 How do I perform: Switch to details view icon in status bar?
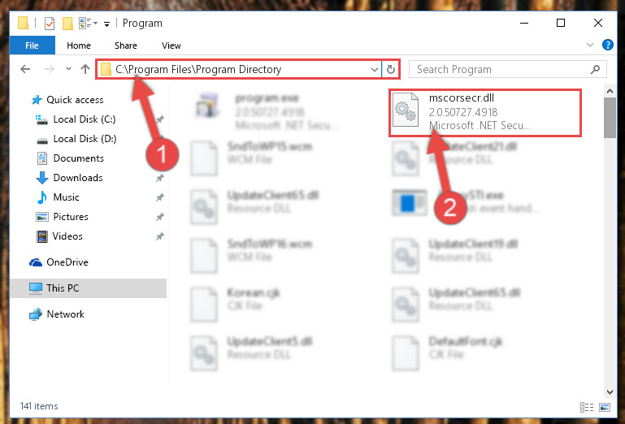(587, 407)
